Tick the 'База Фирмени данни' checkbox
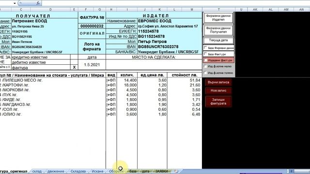The height and width of the screenshot is (174, 310). tap(205, 48)
